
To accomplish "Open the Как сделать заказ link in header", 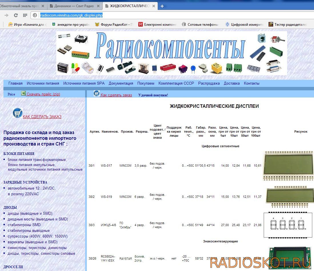I will click(116, 95).
